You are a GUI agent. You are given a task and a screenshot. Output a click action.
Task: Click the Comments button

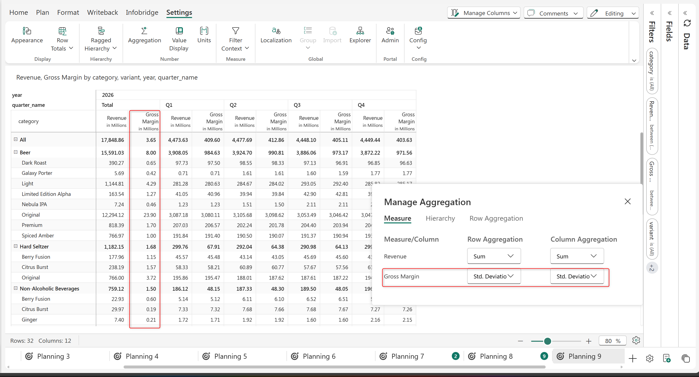click(x=553, y=13)
